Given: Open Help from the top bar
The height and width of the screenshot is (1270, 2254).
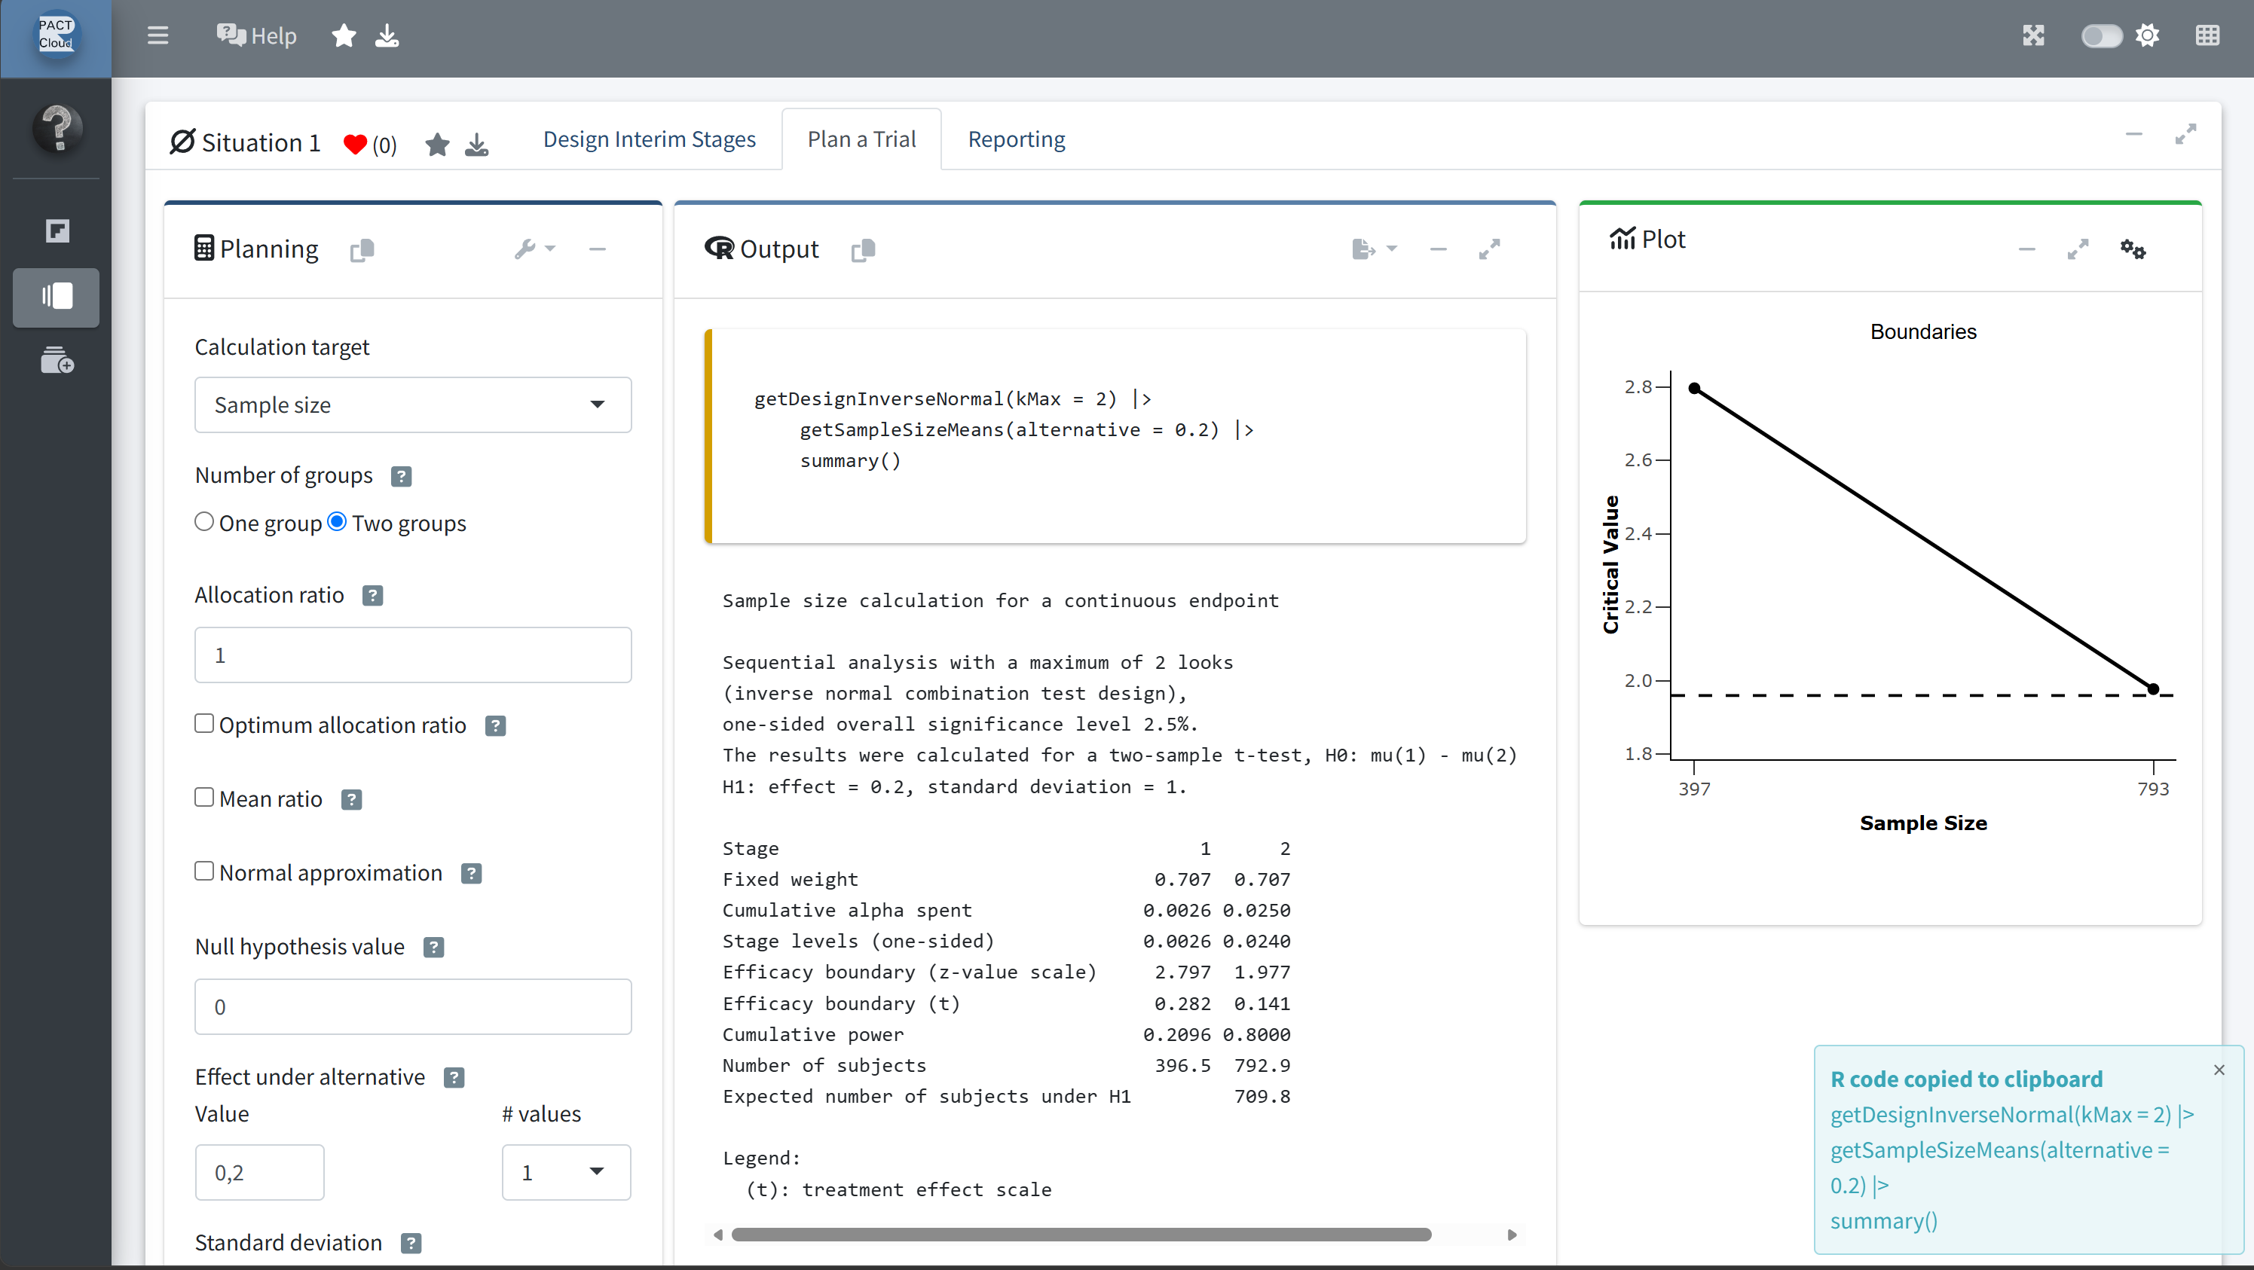Looking at the screenshot, I should pos(256,36).
